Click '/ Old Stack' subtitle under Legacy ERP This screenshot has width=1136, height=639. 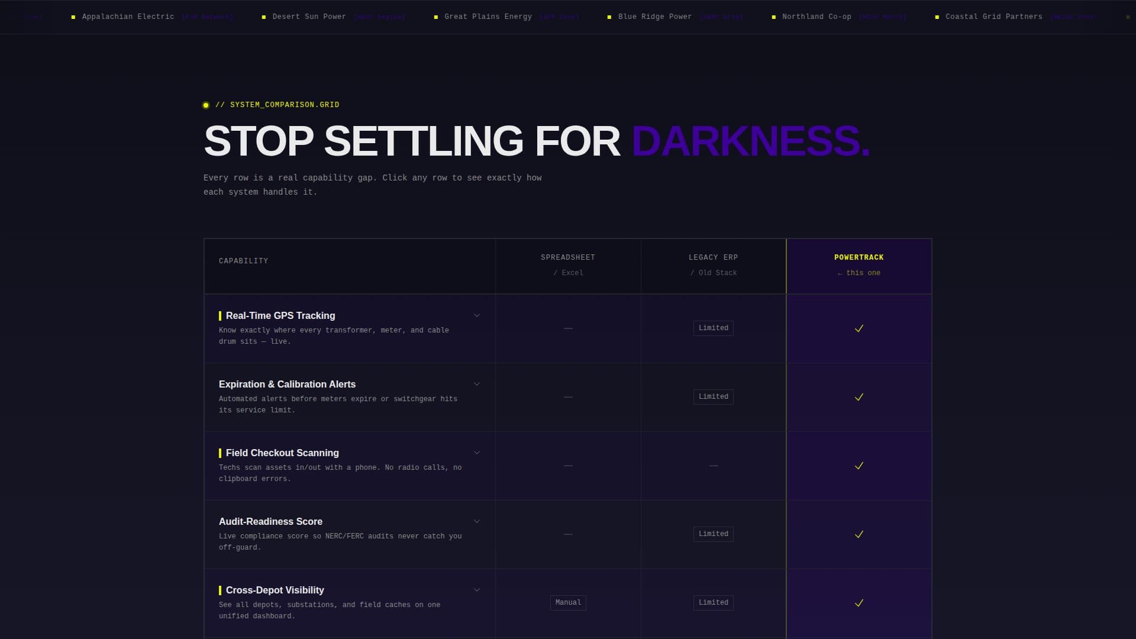tap(714, 273)
